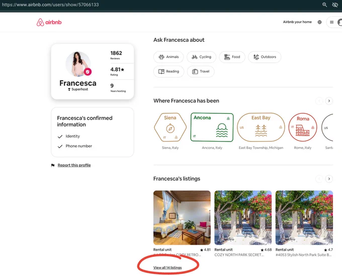Click the crossed-eye icon in browser bar
The image size is (342, 276).
pos(335,5)
